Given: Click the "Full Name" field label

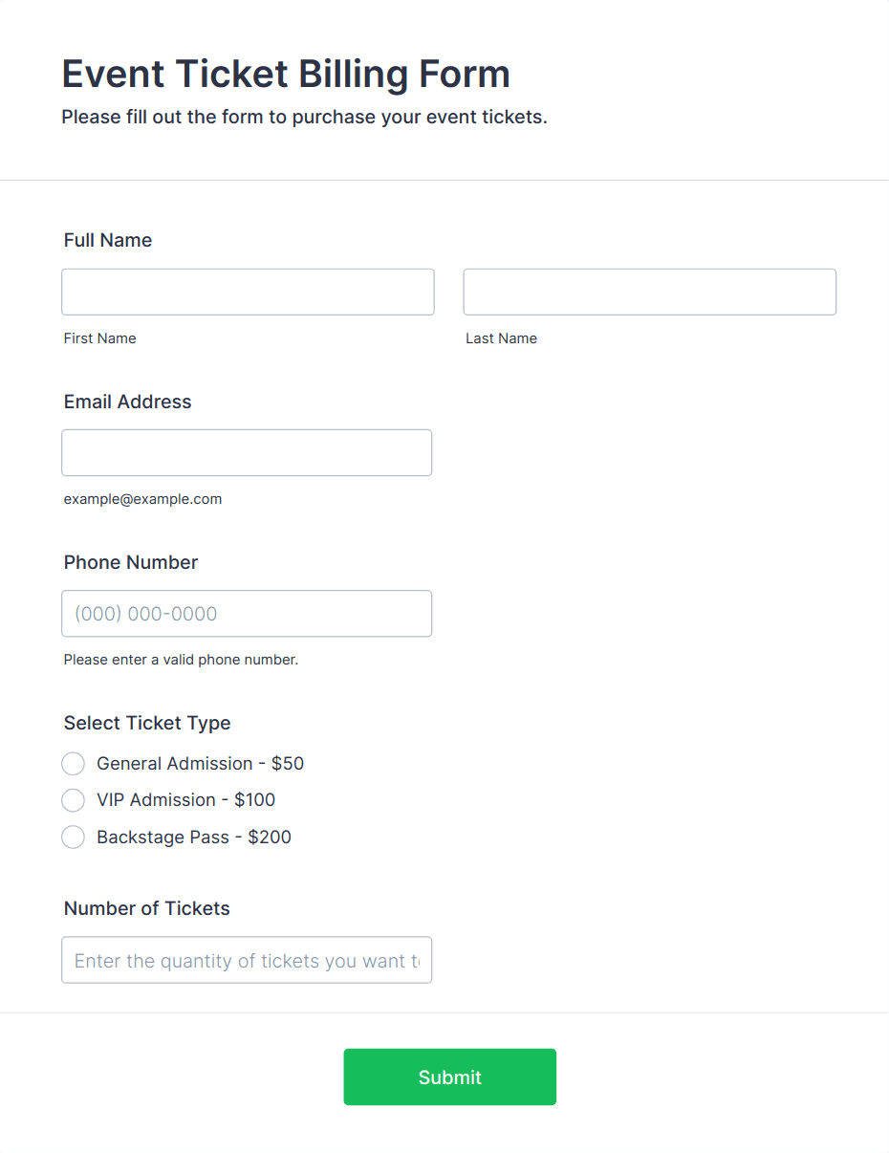Looking at the screenshot, I should 108,240.
